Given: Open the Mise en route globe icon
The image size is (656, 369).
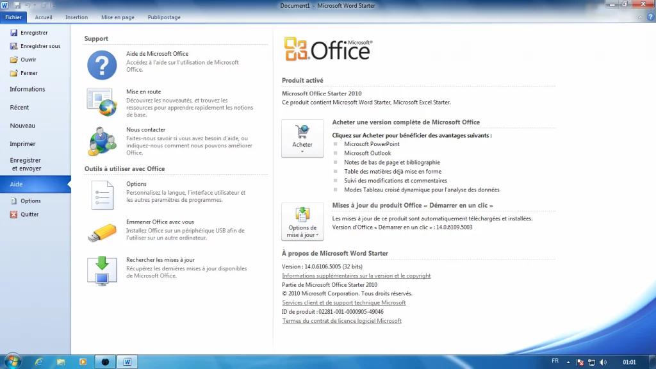Looking at the screenshot, I should 102,102.
